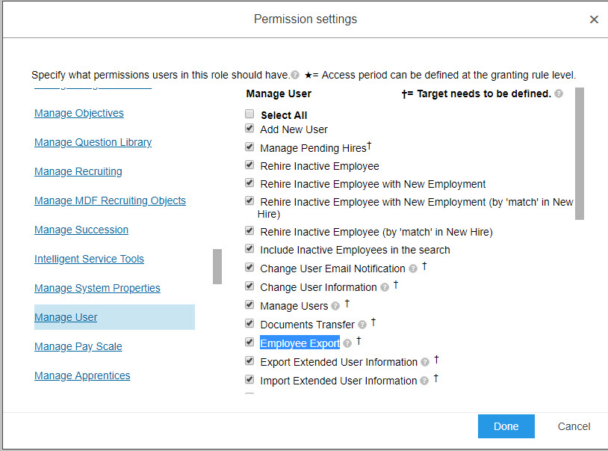
Task: Toggle the Rehire Inactive Employee checkbox
Action: tap(249, 165)
